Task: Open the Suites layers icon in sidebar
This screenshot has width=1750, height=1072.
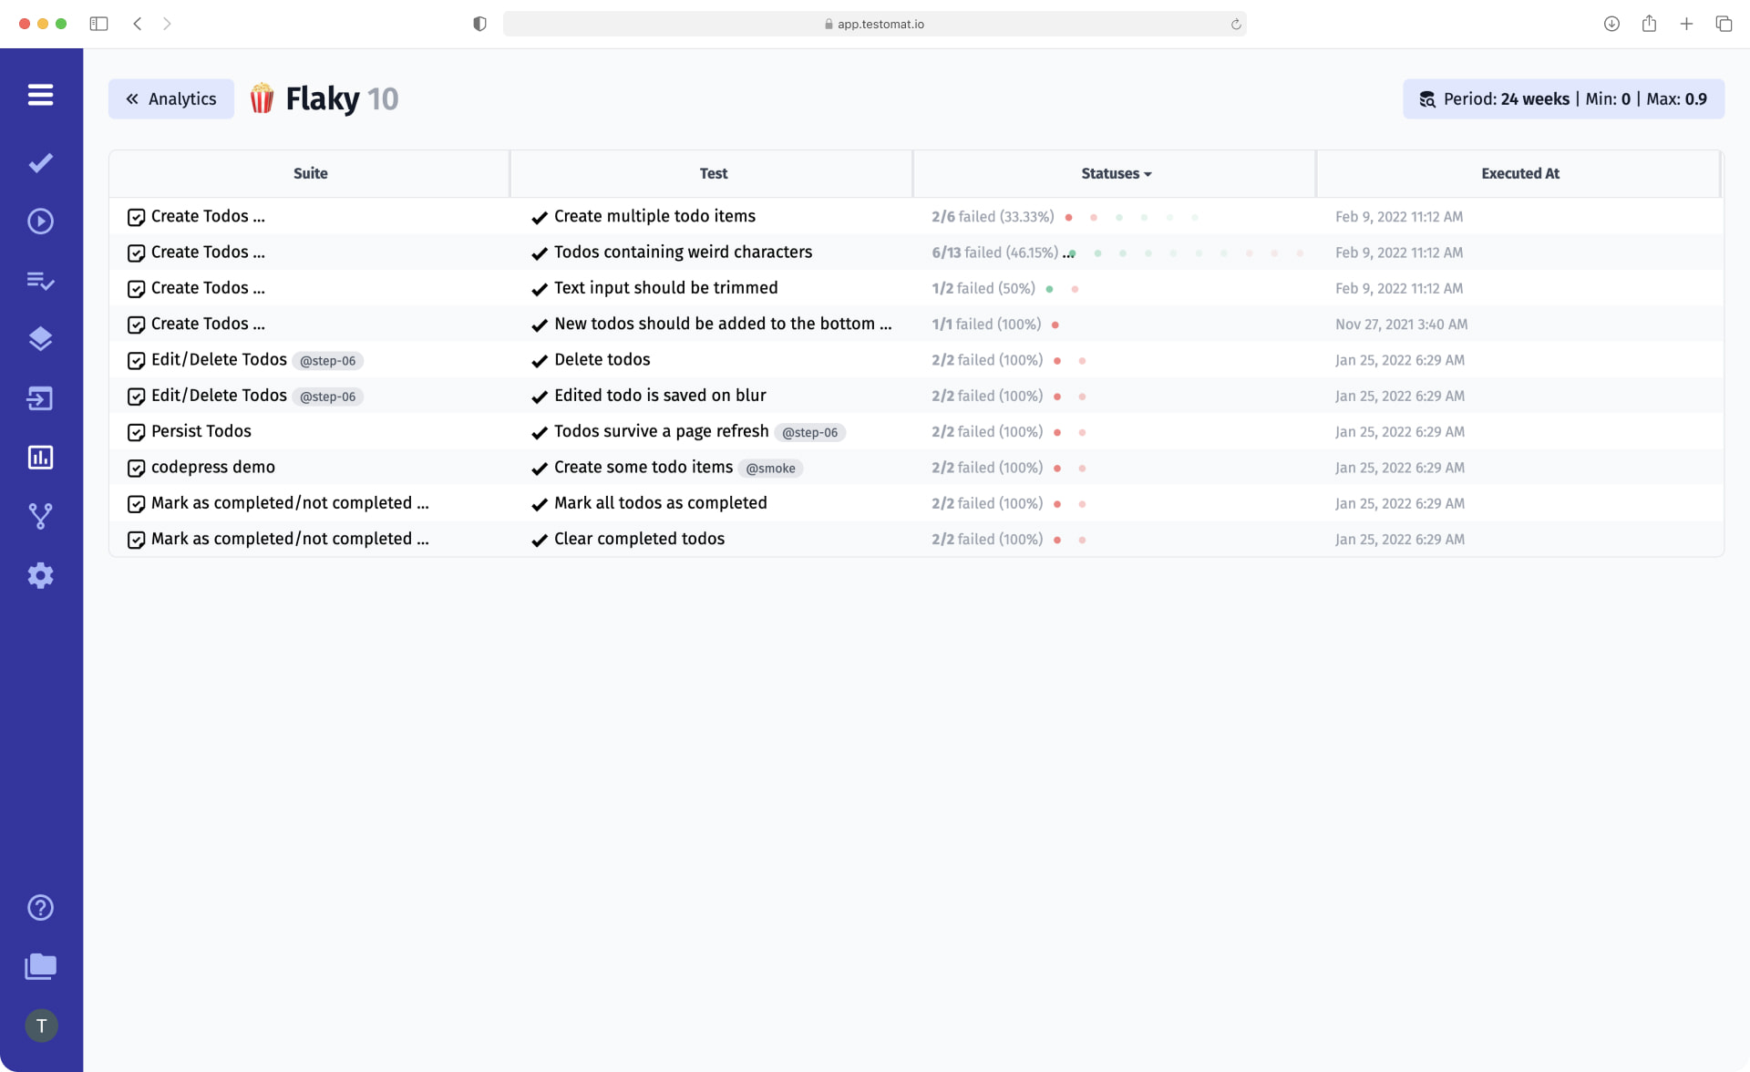Action: point(41,338)
